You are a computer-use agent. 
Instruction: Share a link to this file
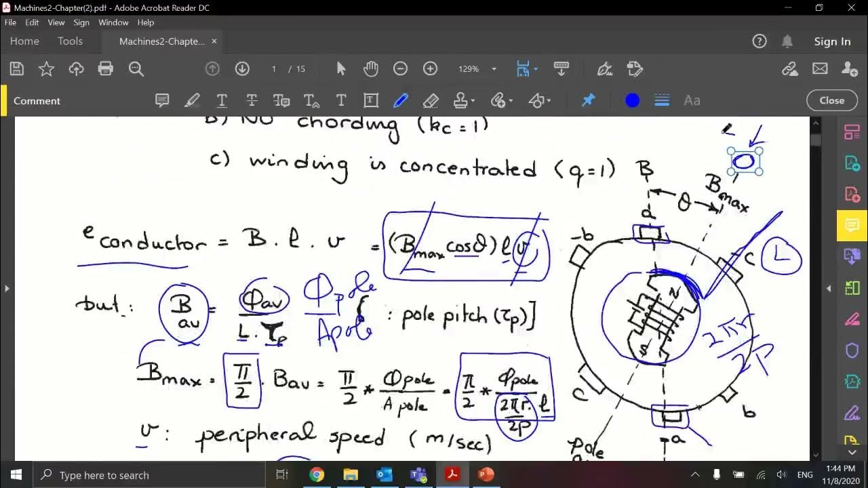tap(789, 68)
